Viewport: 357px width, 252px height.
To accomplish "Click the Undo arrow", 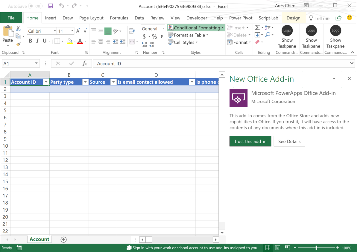I will 61,6.
